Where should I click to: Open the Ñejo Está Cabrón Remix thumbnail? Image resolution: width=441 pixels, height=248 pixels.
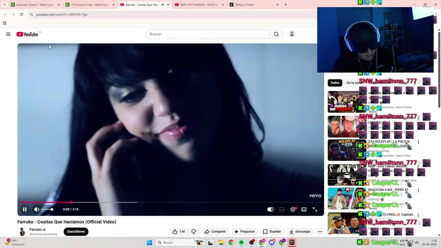[347, 175]
